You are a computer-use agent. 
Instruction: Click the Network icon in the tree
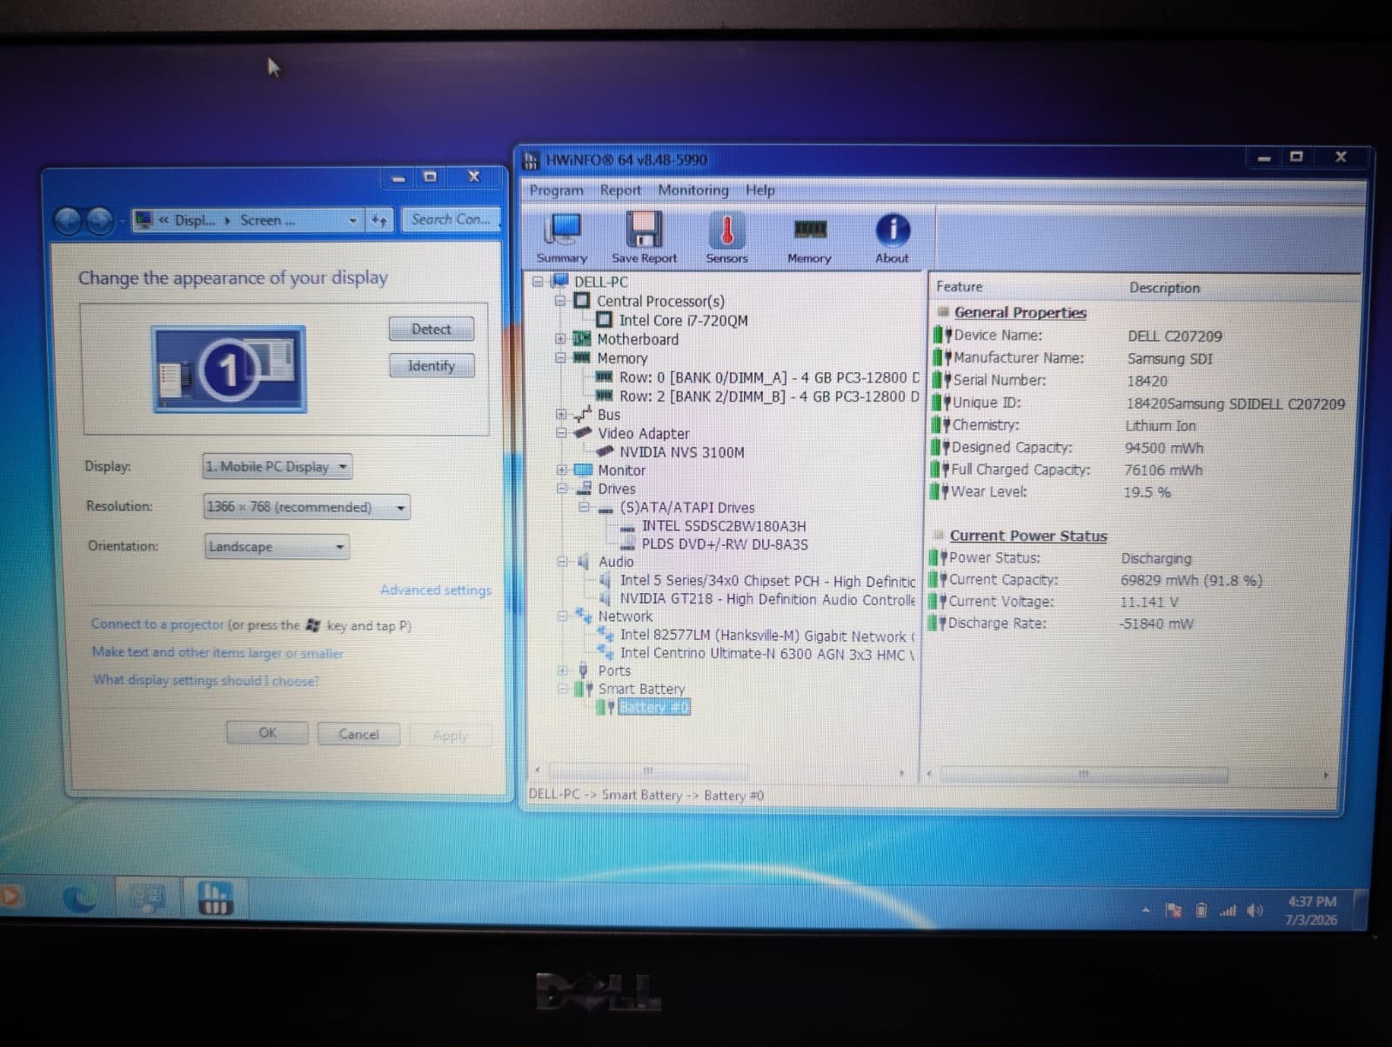[x=584, y=616]
